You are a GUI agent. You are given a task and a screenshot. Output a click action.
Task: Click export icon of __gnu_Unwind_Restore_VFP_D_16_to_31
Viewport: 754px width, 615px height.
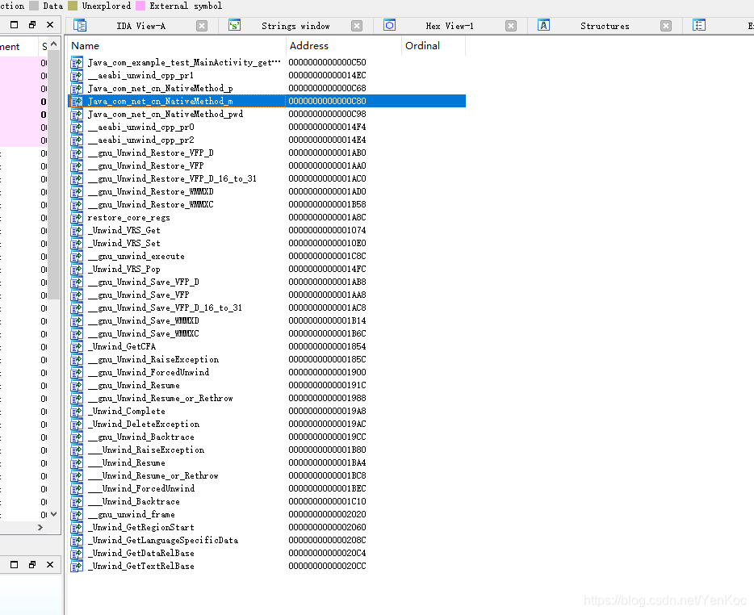tap(77, 179)
